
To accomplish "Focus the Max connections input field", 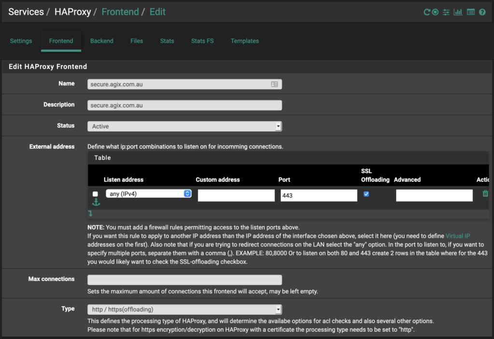I will click(184, 280).
